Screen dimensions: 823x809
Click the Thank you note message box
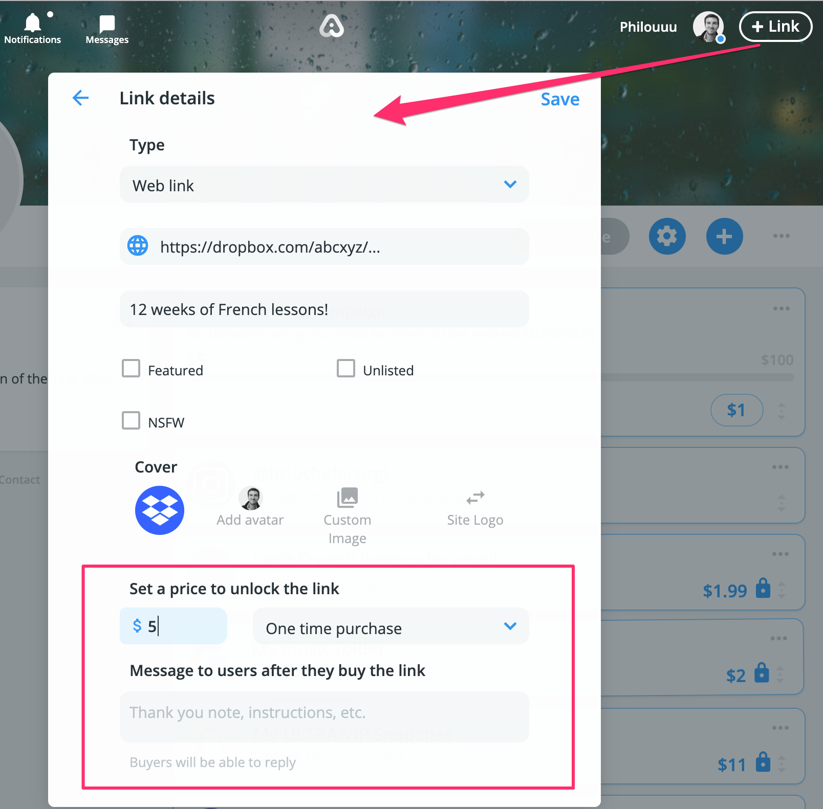(x=324, y=716)
